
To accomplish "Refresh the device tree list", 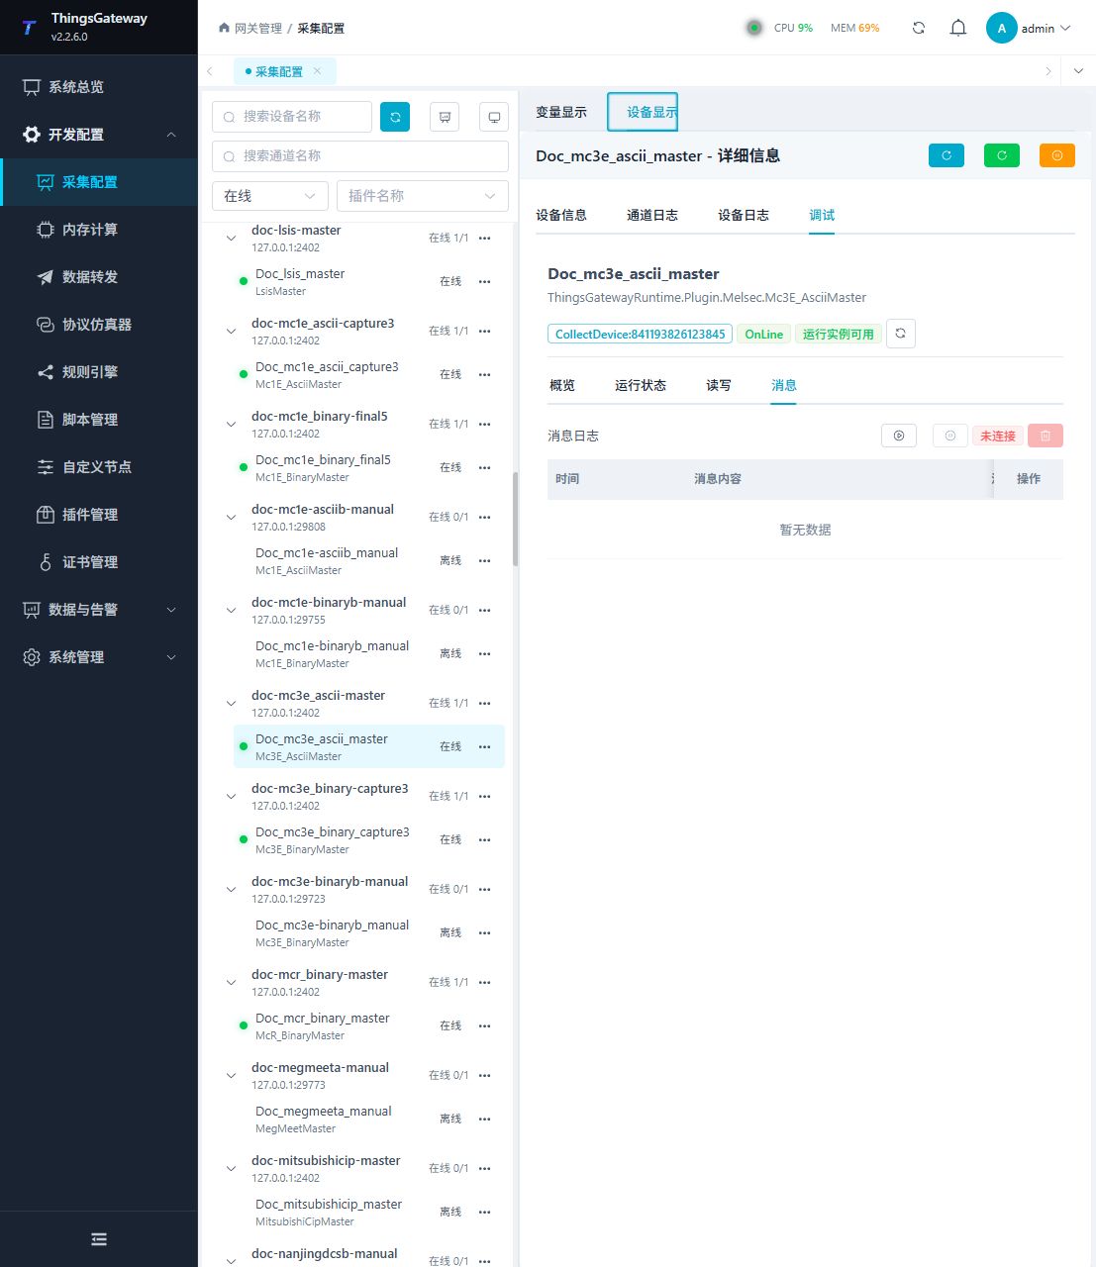I will click(x=395, y=117).
